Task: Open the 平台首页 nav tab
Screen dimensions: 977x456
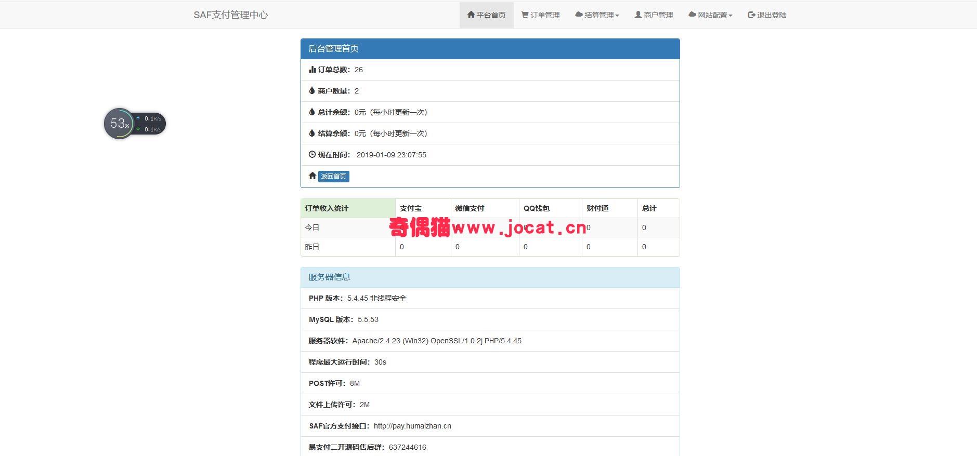Action: [486, 15]
